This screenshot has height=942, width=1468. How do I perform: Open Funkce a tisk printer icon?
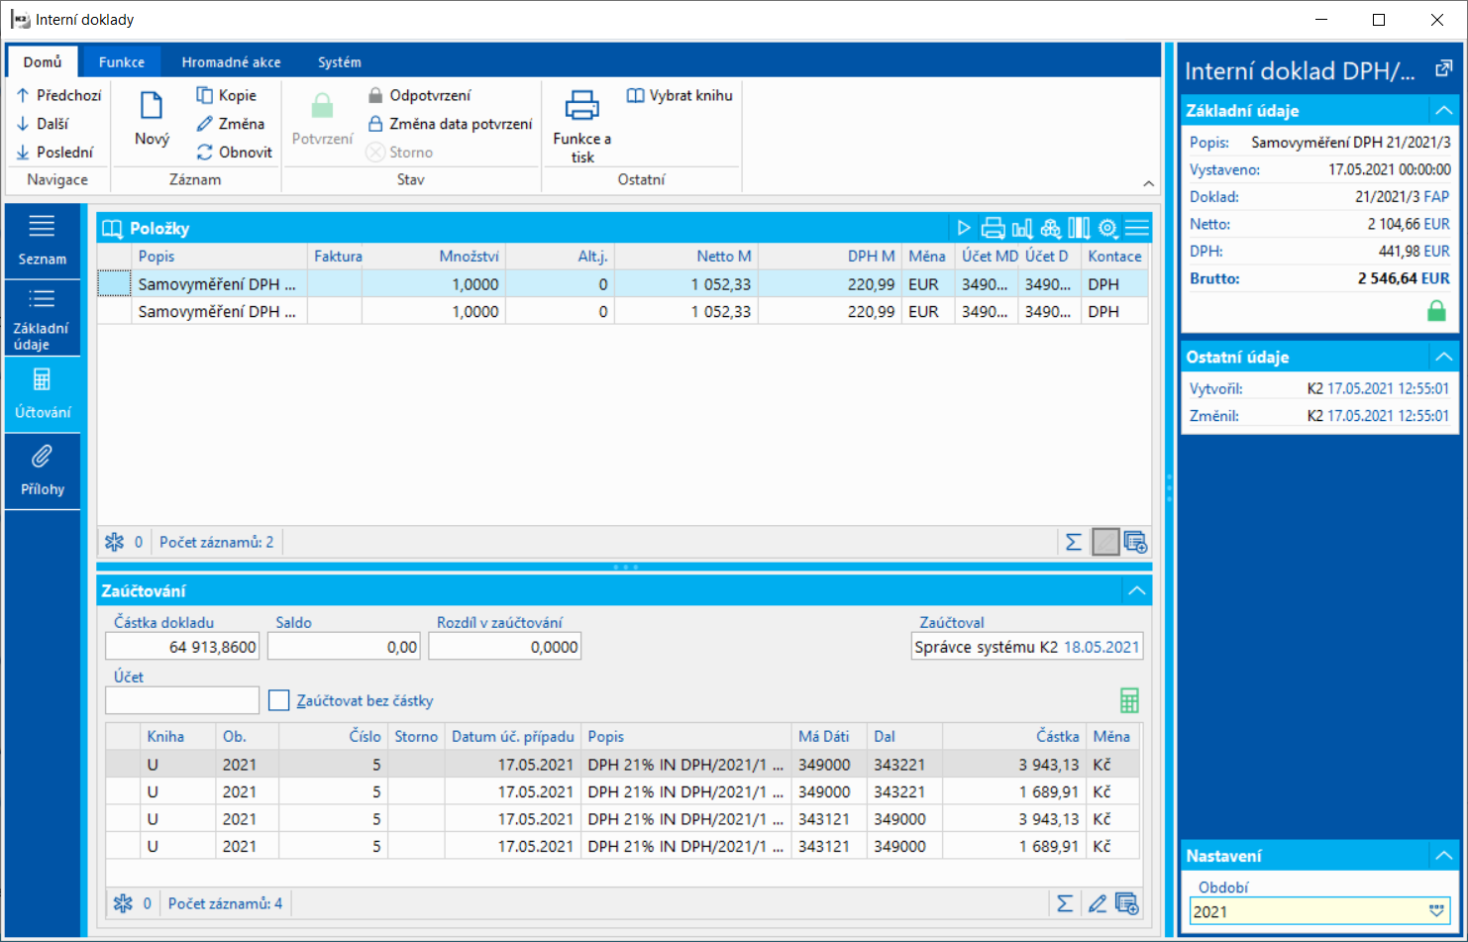(x=581, y=106)
